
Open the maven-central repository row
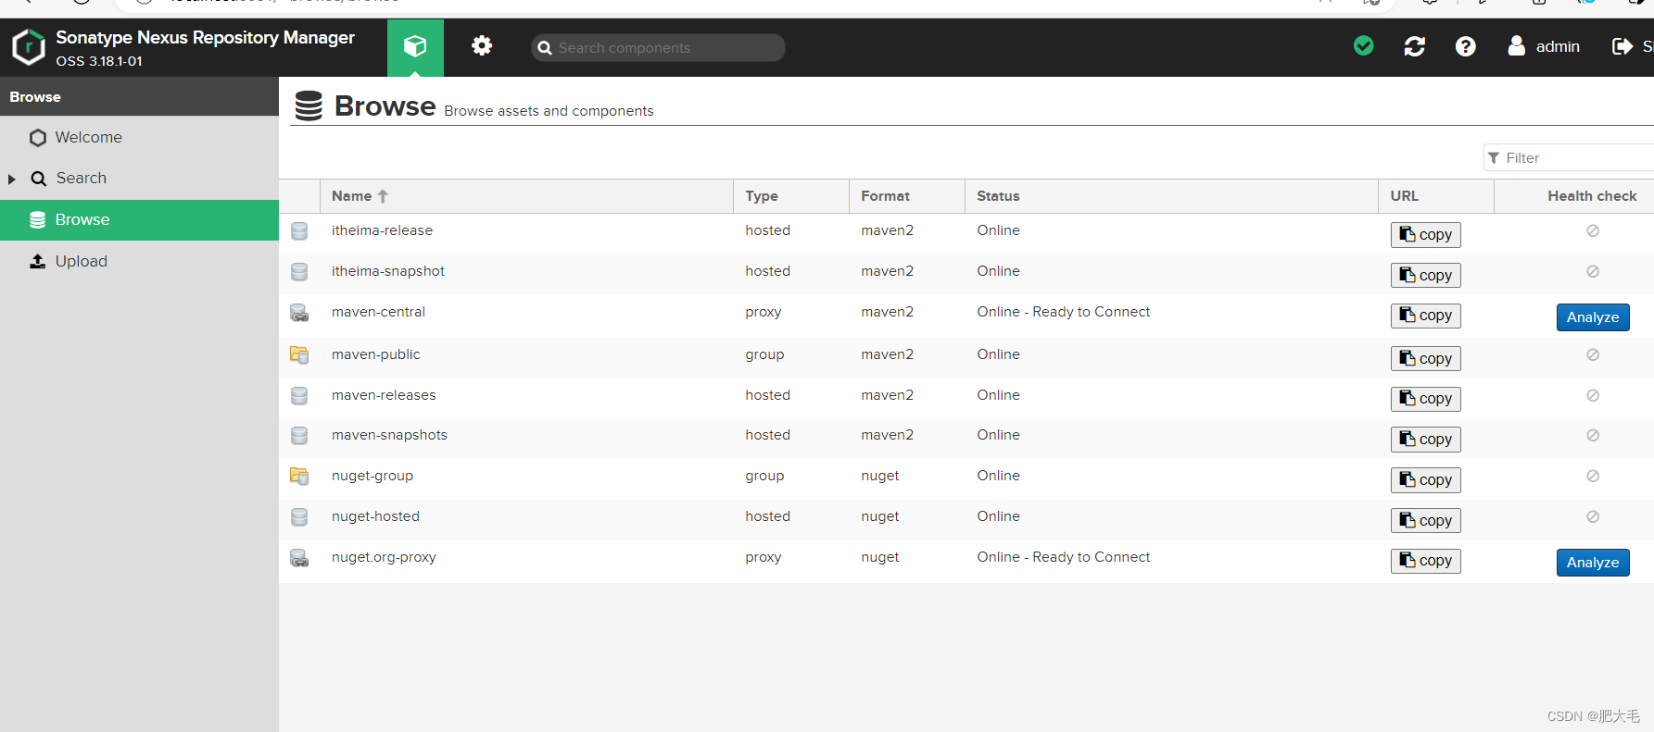point(966,316)
